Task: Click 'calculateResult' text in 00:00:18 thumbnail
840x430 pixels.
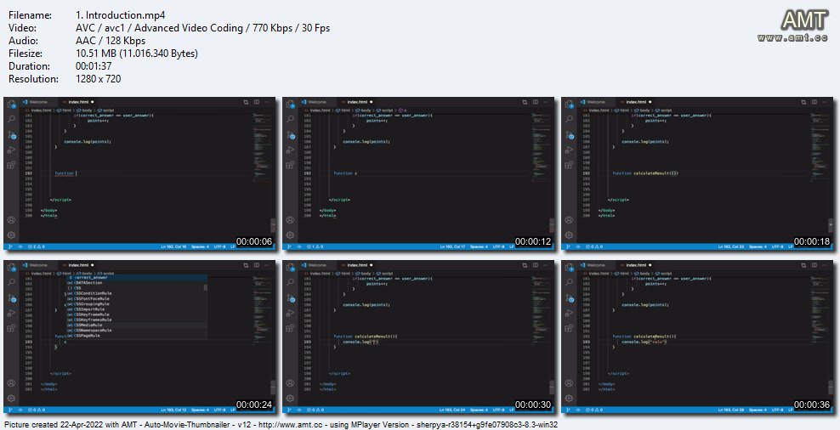Action: tap(652, 173)
